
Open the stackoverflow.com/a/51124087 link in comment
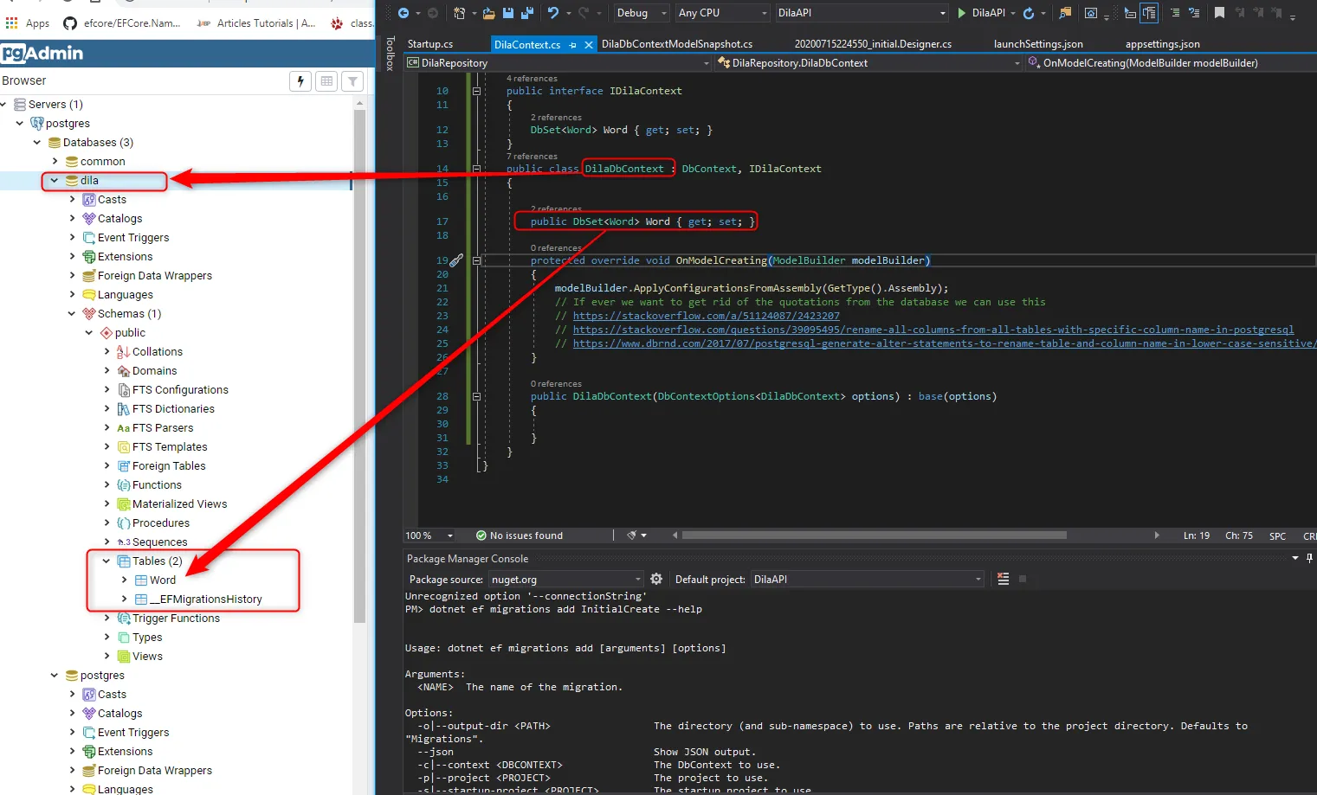(706, 316)
